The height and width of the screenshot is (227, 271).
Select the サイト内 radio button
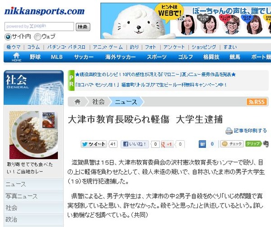(x=8, y=37)
